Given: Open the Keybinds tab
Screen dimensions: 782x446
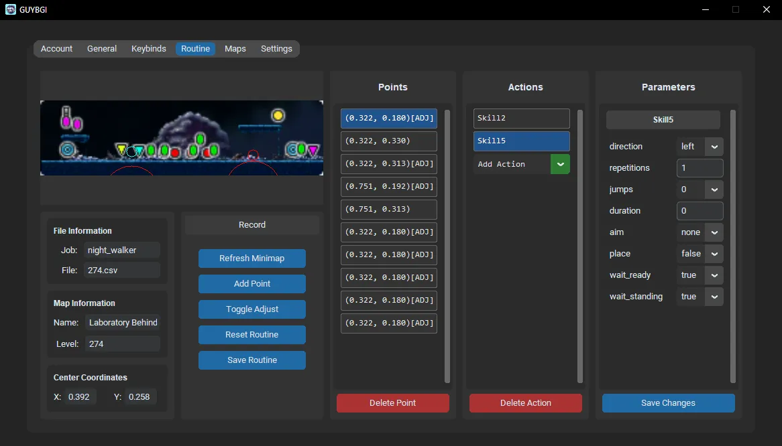Looking at the screenshot, I should (x=148, y=48).
